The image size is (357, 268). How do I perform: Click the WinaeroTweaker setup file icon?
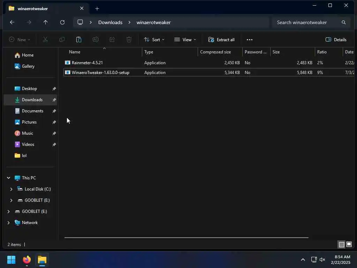coord(68,73)
